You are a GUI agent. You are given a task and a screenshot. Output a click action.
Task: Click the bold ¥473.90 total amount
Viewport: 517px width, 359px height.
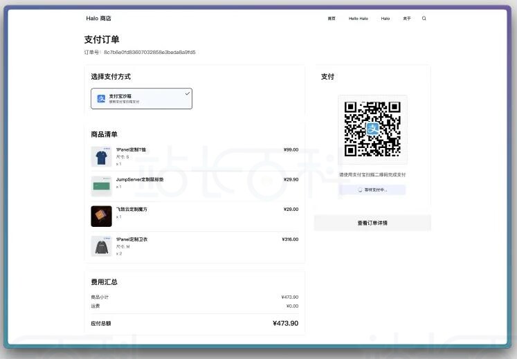286,324
